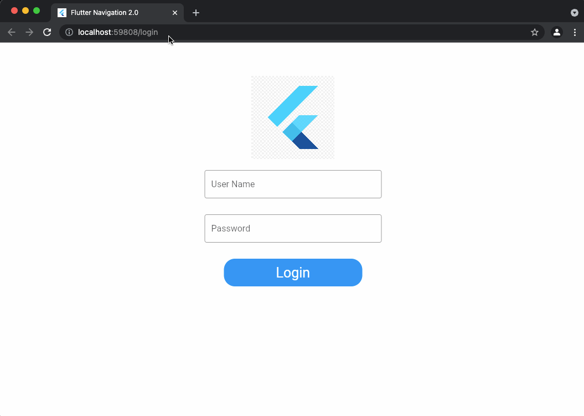Select the Flutter Navigation 2.0 tab

pyautogui.click(x=117, y=13)
